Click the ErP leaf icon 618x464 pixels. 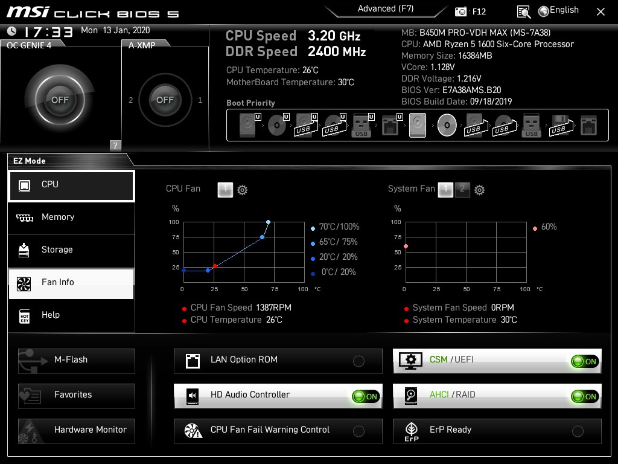click(412, 431)
